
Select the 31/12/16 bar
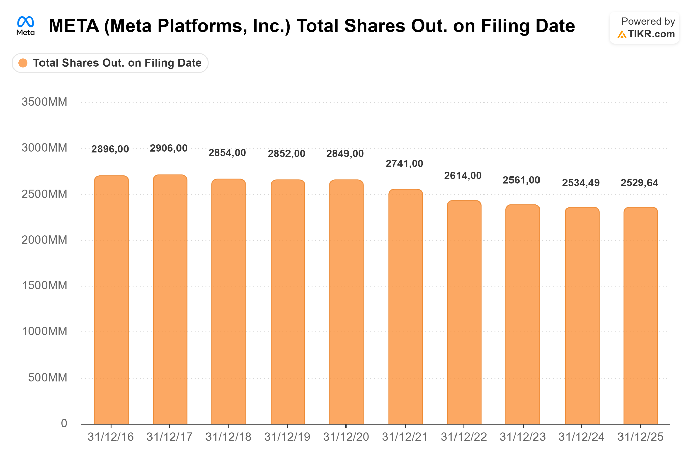click(111, 300)
